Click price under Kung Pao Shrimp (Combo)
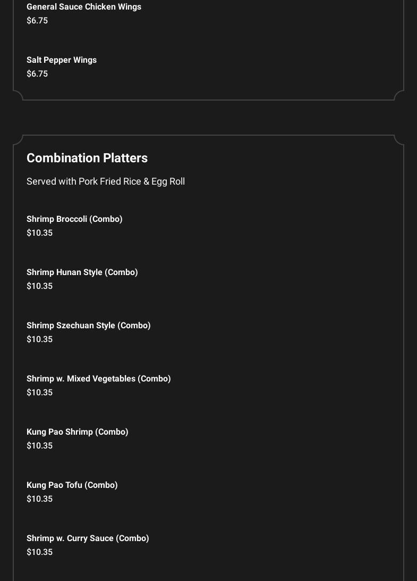 tap(40, 446)
